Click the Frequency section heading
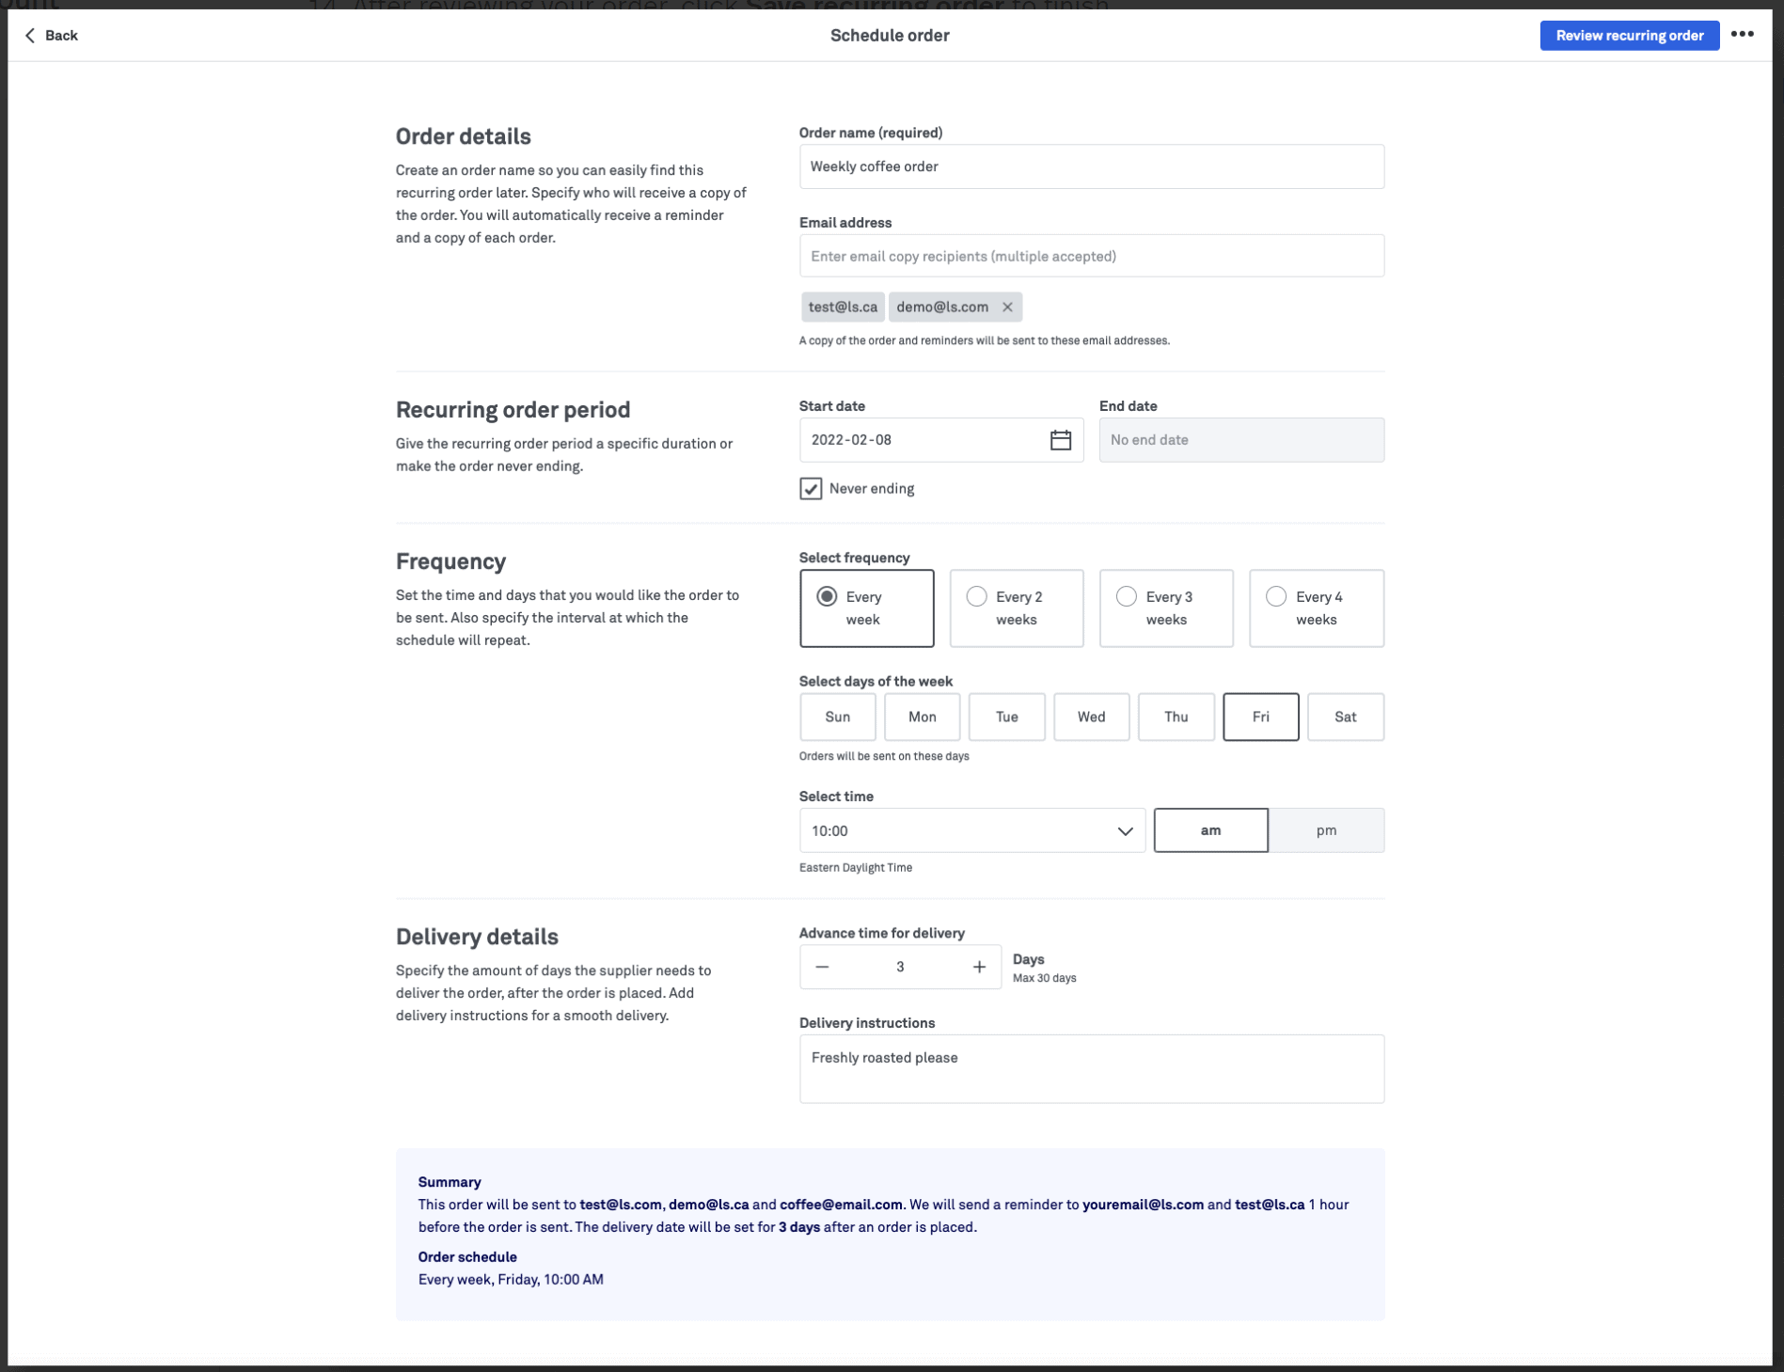This screenshot has height=1372, width=1784. tap(451, 562)
